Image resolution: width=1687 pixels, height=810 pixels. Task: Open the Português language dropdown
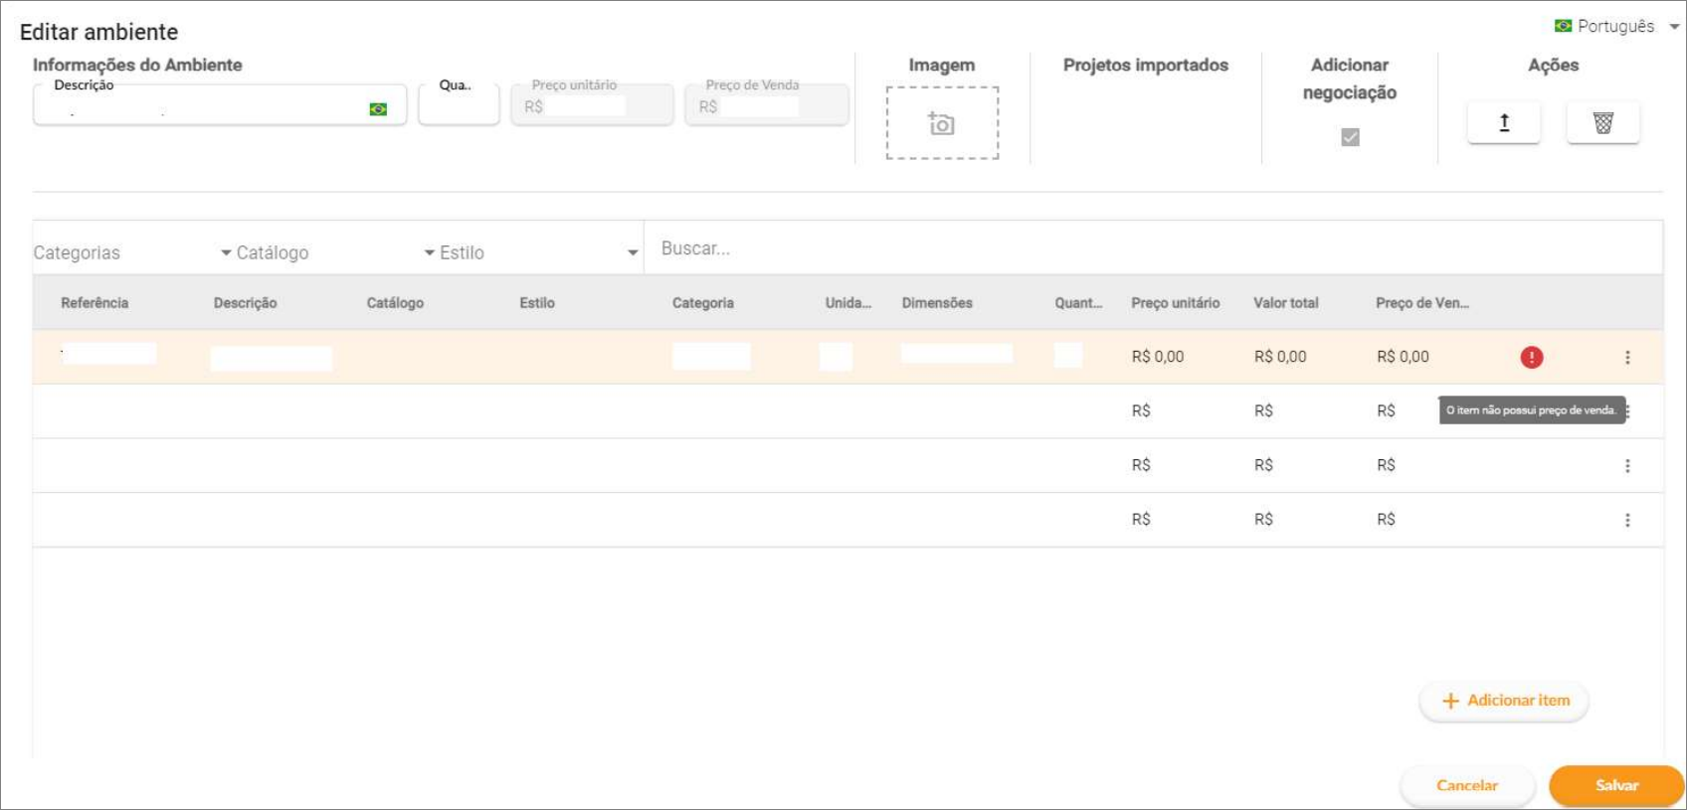1616,26
